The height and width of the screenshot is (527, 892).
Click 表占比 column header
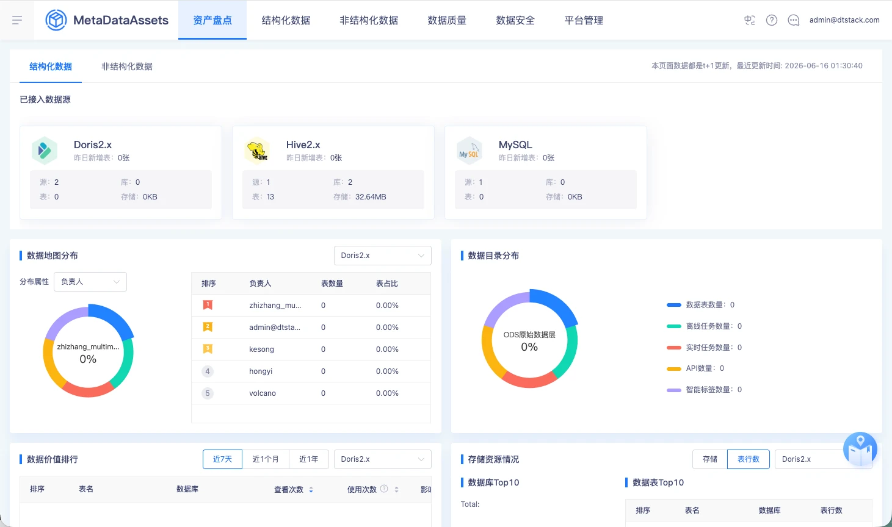[x=387, y=284]
